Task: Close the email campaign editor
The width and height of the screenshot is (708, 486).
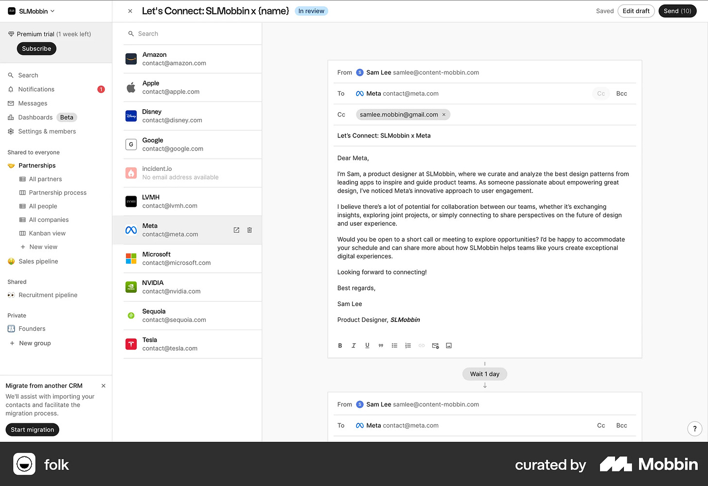Action: 130,11
